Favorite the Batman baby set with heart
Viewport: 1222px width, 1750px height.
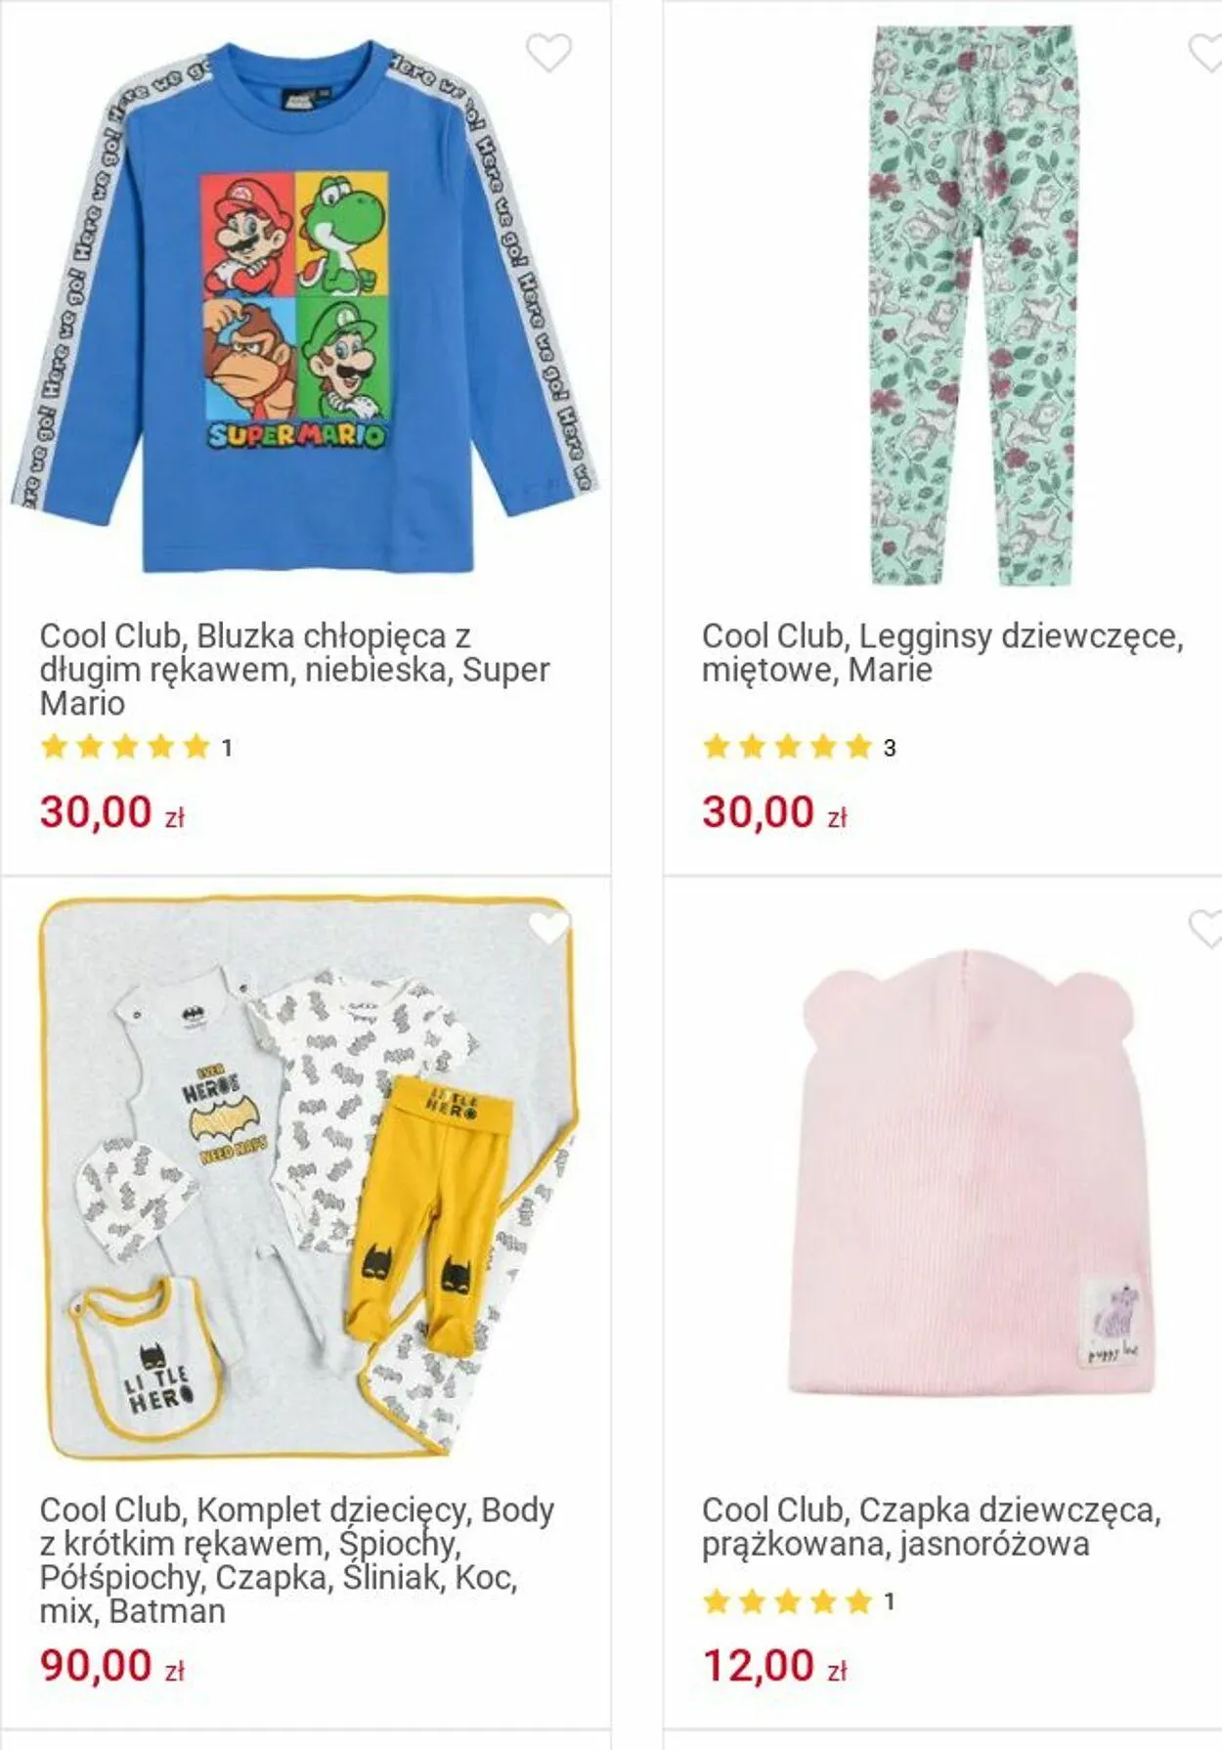click(x=548, y=928)
